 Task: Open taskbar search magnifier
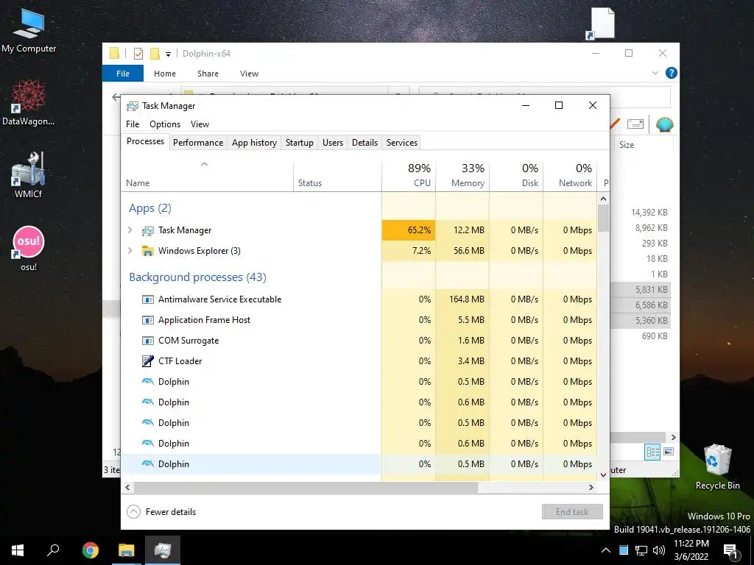click(x=53, y=550)
